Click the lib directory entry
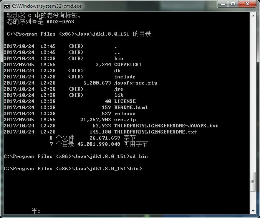Screen dimensions: 260x218 [x=119, y=95]
